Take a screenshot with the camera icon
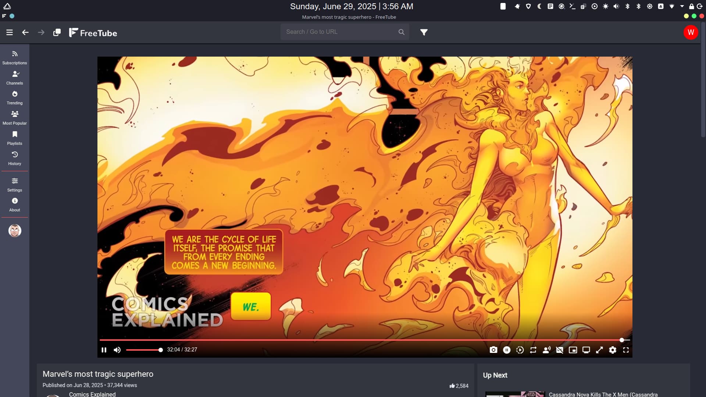The width and height of the screenshot is (706, 397). [493, 350]
